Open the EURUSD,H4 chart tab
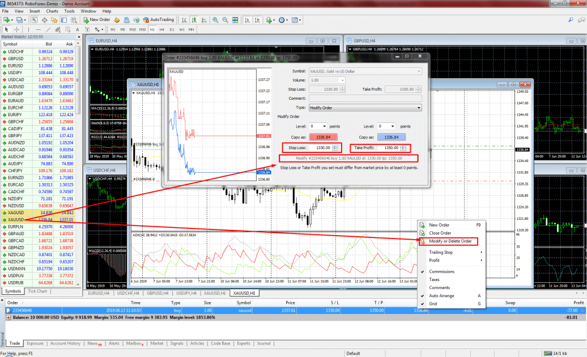This screenshot has width=587, height=357. click(99, 294)
